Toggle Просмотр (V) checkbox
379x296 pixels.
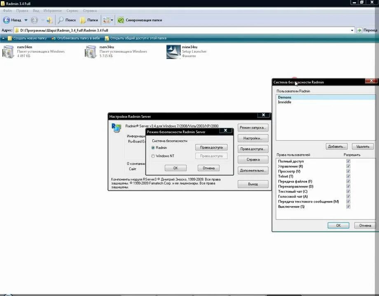[348, 171]
